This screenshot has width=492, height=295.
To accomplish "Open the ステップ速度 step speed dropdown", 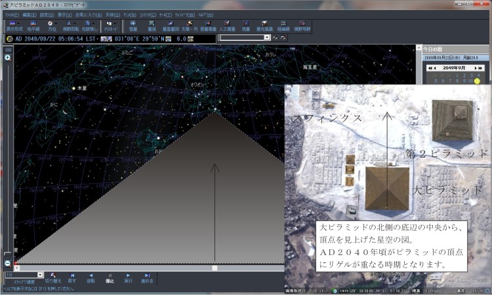I will [40, 275].
